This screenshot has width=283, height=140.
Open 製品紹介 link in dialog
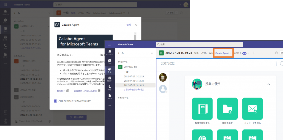point(63,91)
